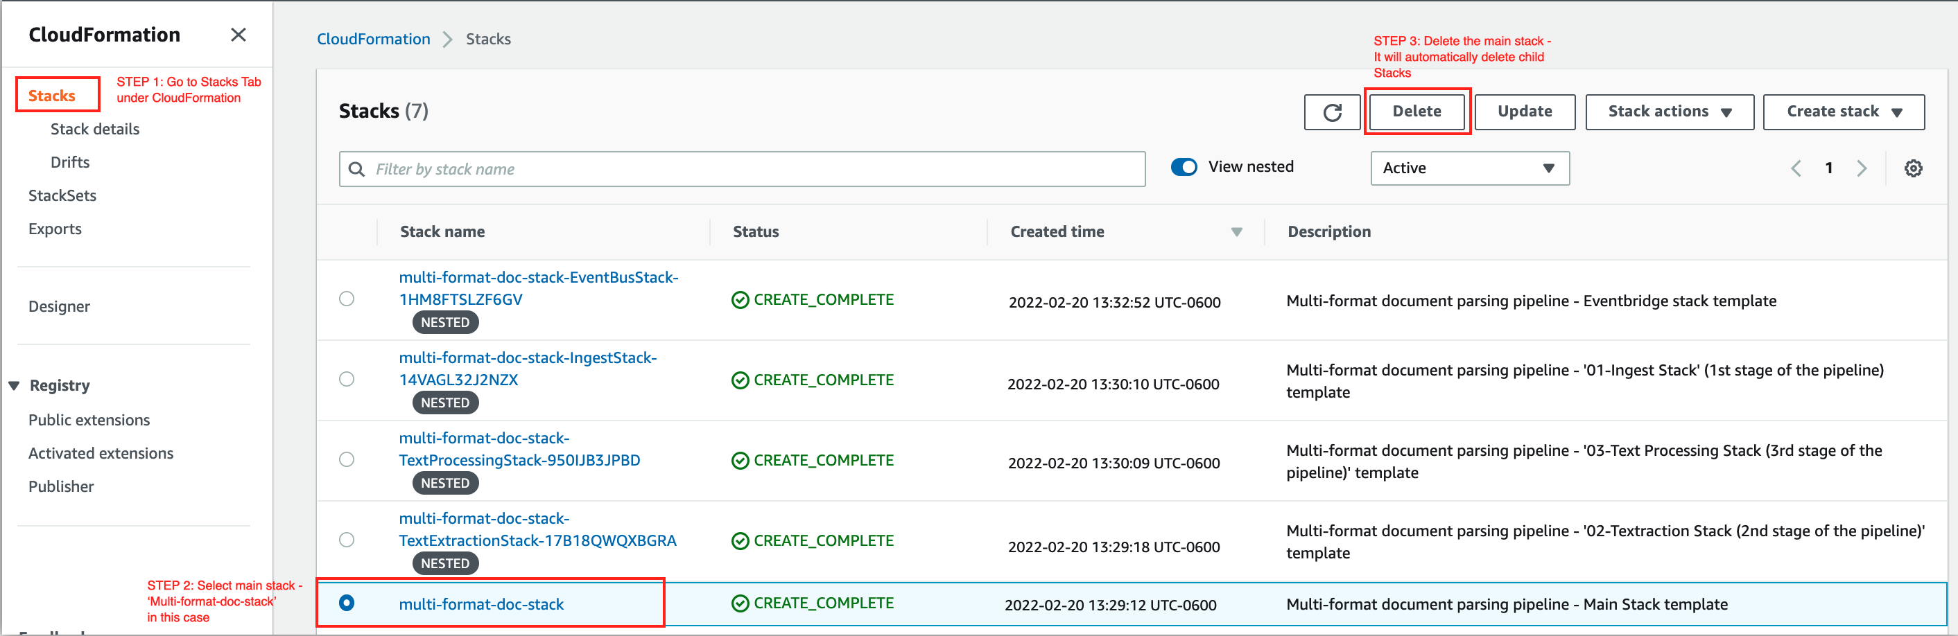Go to Drifts in side navigation
The height and width of the screenshot is (636, 1958).
(70, 163)
